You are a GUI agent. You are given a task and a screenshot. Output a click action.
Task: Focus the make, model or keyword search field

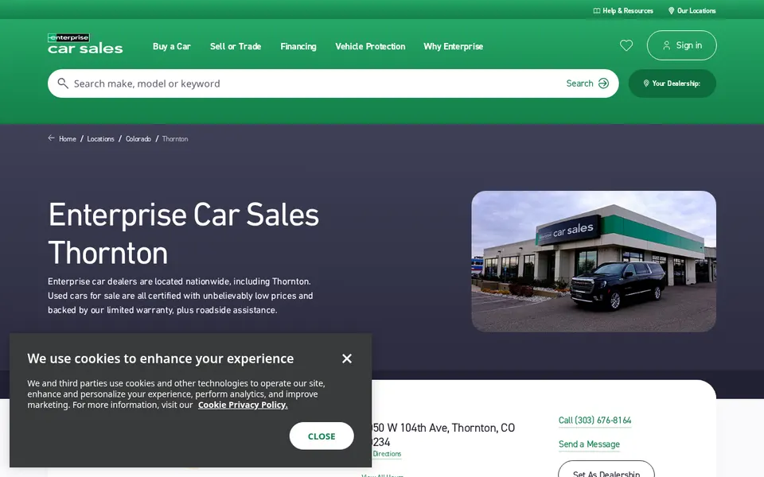pos(312,83)
